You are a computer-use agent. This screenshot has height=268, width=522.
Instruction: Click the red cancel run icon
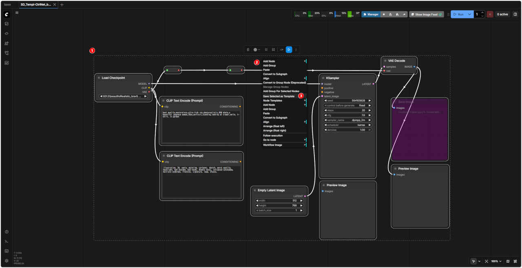490,14
